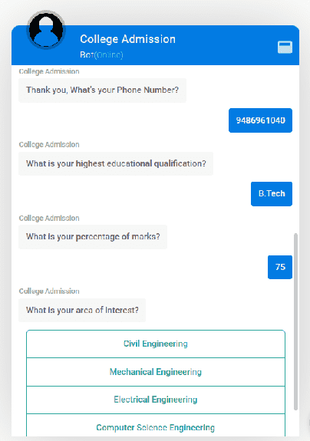The image size is (310, 441).
Task: Click the 75 marks reply bubble
Action: [280, 267]
